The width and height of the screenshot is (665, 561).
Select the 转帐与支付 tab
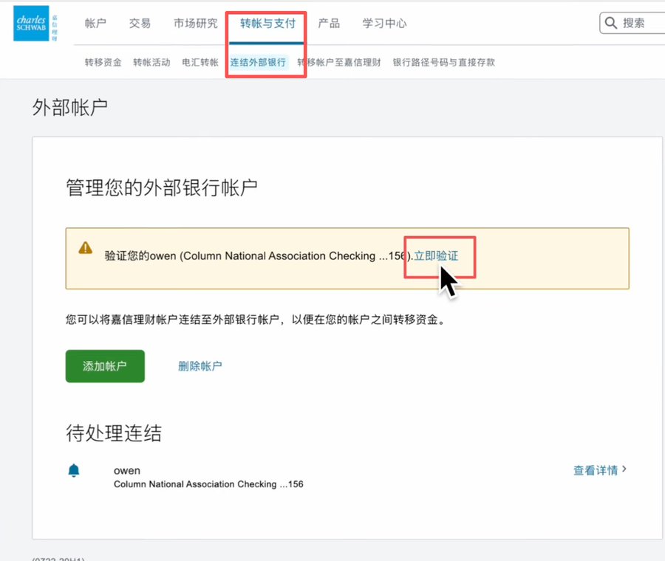coord(267,24)
